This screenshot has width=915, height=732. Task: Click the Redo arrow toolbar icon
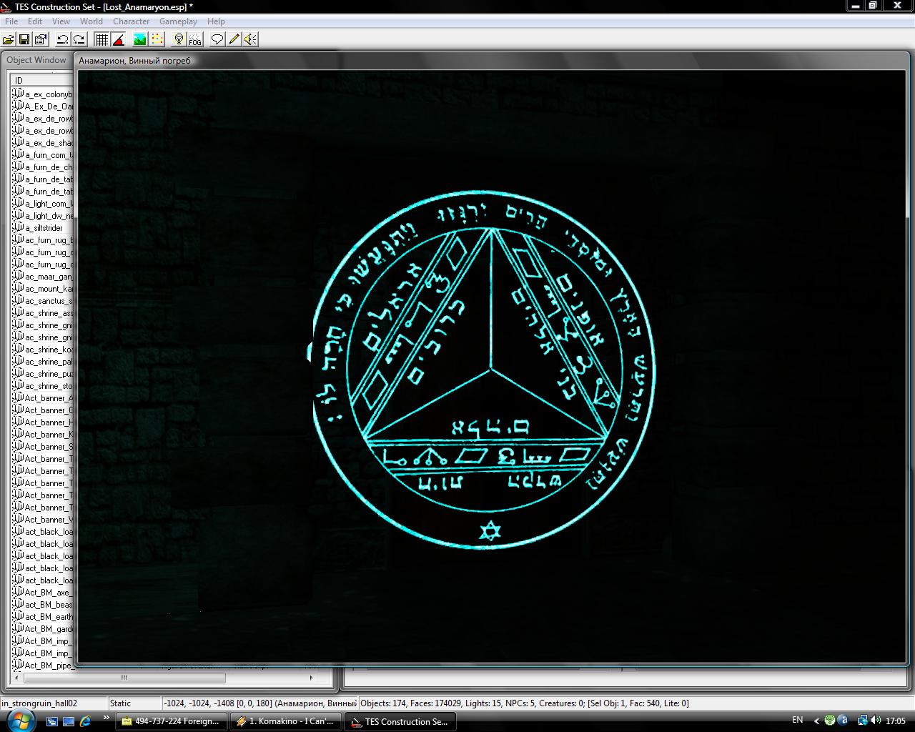point(79,39)
